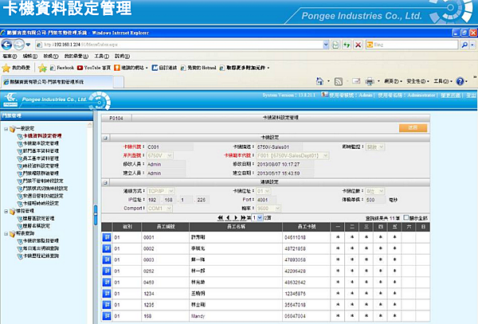Open detail icon for the Mandy row

(x=107, y=316)
